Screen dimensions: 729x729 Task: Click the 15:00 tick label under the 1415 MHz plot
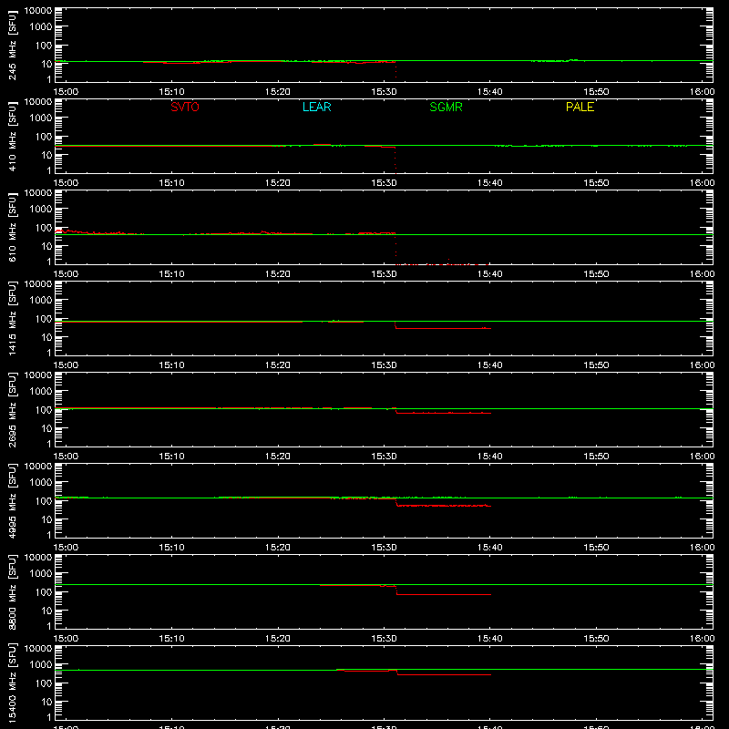pyautogui.click(x=66, y=365)
